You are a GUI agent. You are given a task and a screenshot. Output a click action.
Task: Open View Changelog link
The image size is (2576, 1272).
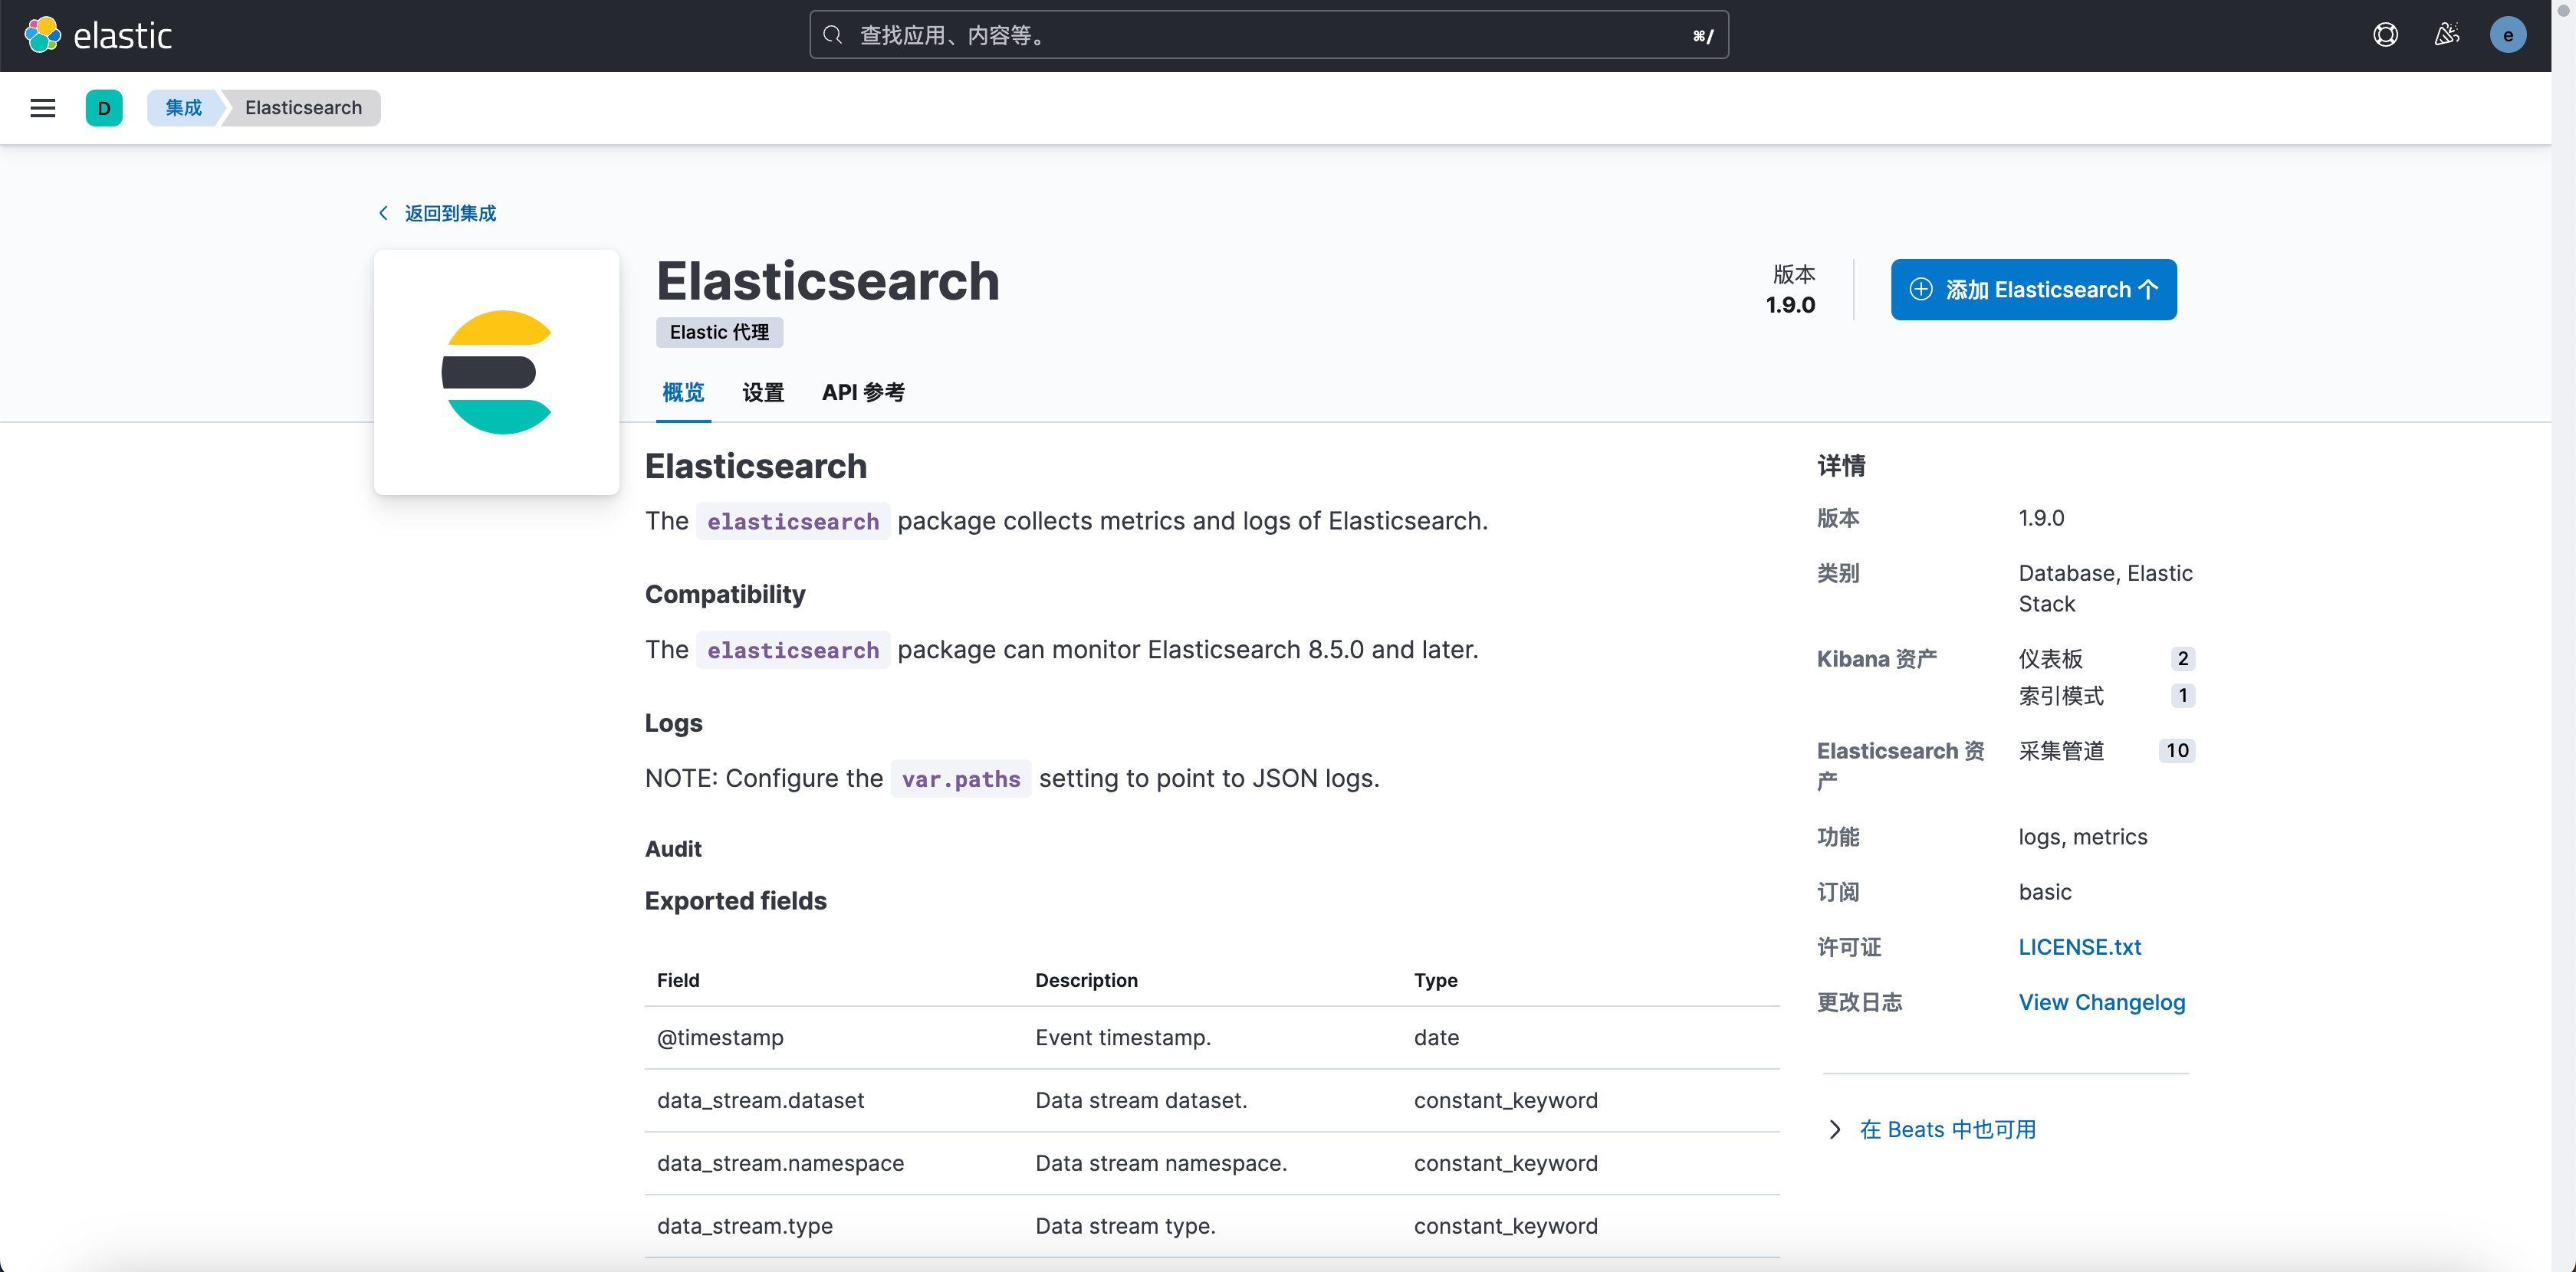(2101, 1002)
